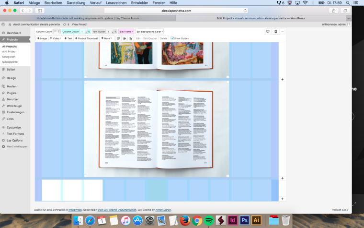364x228 pixels.
Task: Open Plugins in the WordPress sidebar
Action: 11,93
